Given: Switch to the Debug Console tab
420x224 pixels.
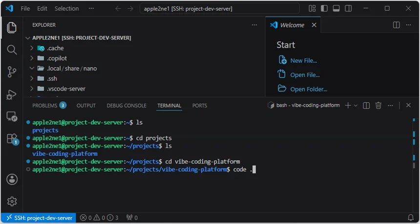Looking at the screenshot, I should coord(126,106).
